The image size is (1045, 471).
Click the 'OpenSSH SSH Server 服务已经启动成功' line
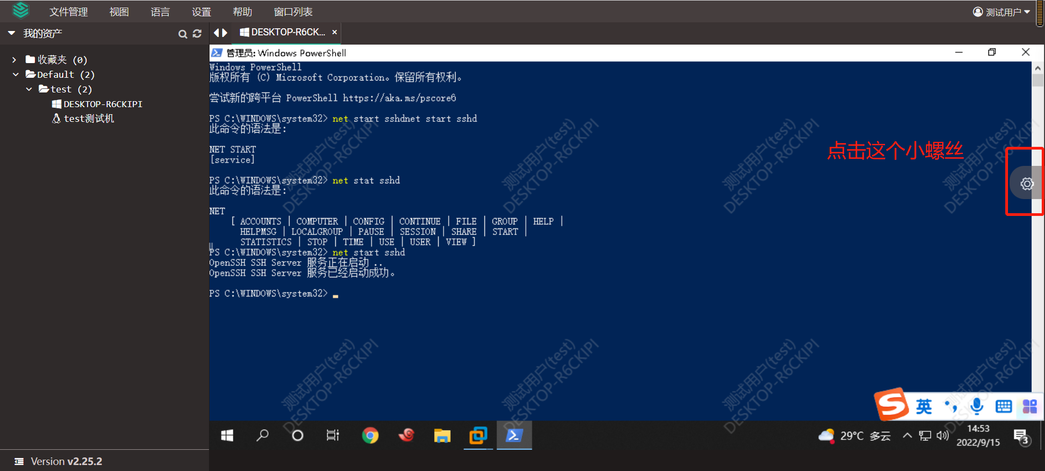click(x=302, y=273)
